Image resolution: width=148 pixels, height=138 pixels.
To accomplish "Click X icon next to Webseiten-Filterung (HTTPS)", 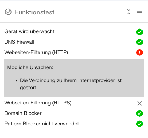I will (140, 103).
